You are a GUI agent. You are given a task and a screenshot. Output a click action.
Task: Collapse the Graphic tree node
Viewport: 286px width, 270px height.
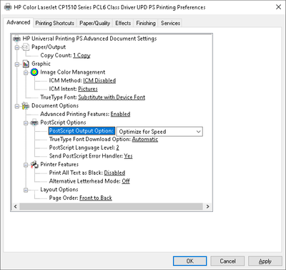pyautogui.click(x=17, y=64)
